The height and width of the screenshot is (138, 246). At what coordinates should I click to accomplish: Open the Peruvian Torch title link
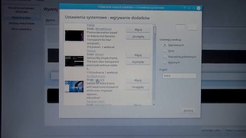click(x=95, y=102)
